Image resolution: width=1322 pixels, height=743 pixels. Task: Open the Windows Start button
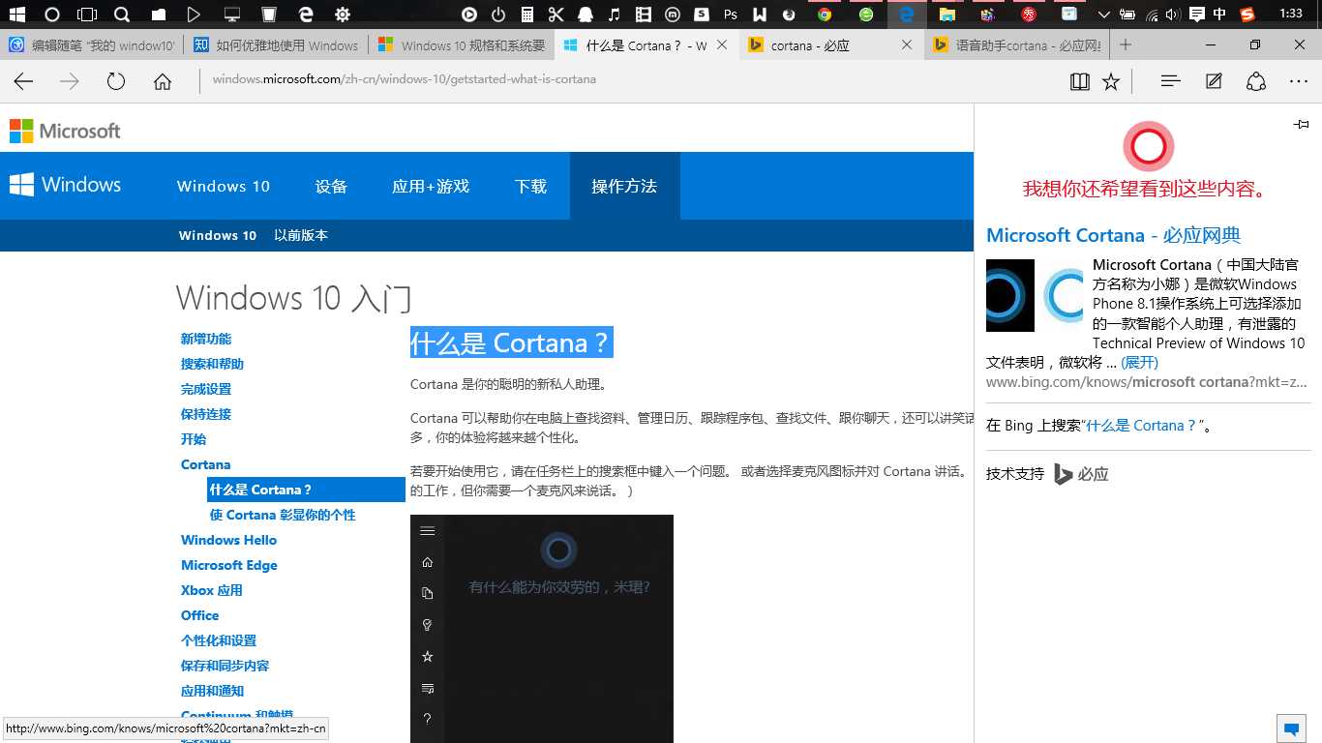(x=16, y=15)
